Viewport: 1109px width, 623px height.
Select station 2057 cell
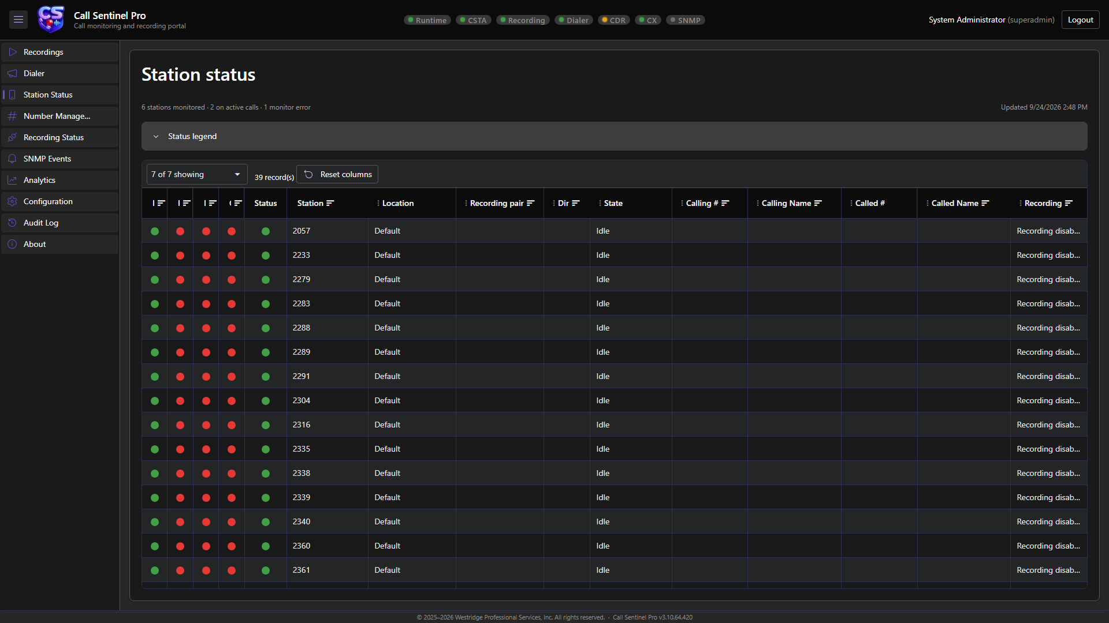(328, 231)
